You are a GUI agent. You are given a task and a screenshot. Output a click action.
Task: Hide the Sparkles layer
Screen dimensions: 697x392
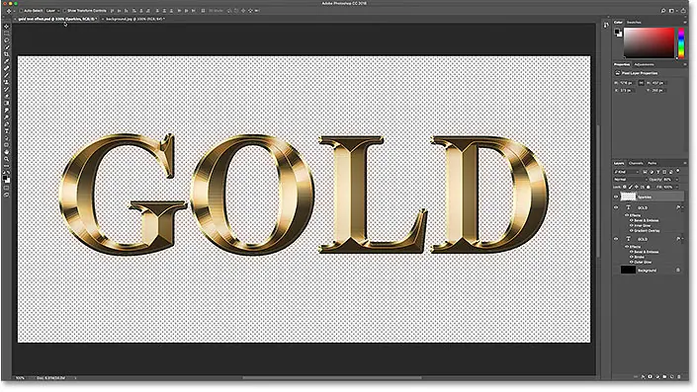point(616,196)
